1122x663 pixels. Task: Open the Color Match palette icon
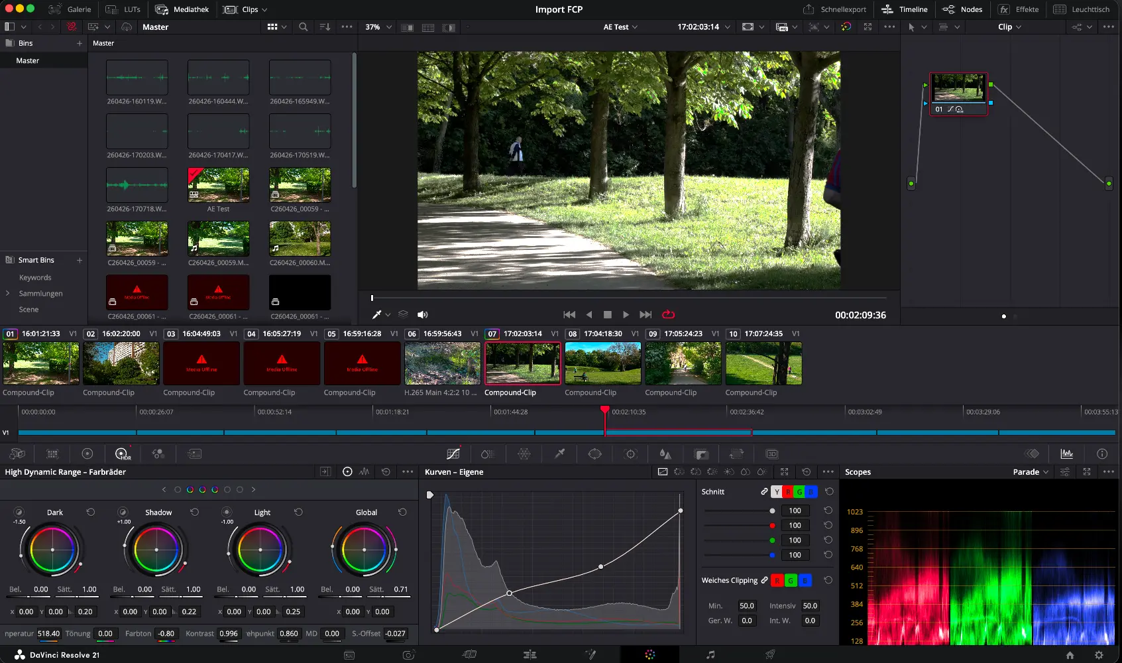[52, 454]
